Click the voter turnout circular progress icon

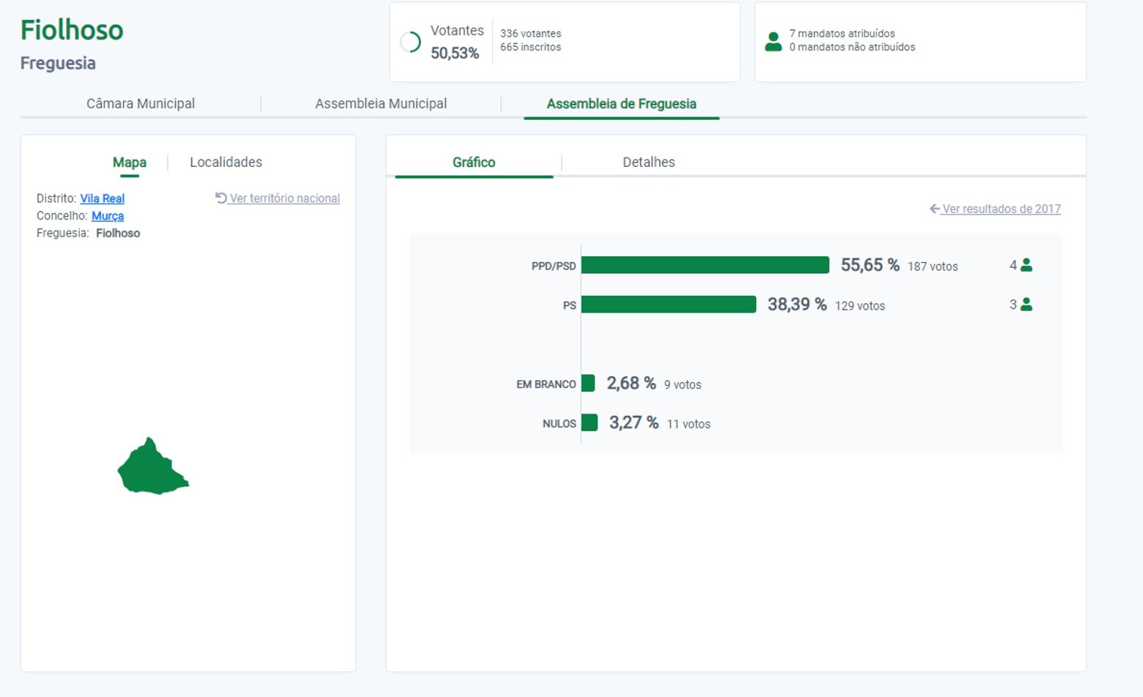pyautogui.click(x=411, y=42)
